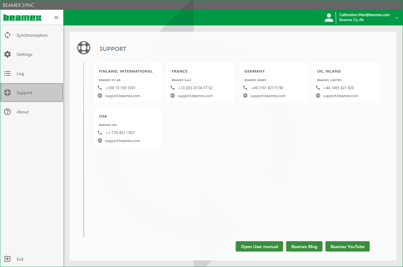
Task: Click the Beamex Oy Ab account company text
Action: pyautogui.click(x=351, y=20)
